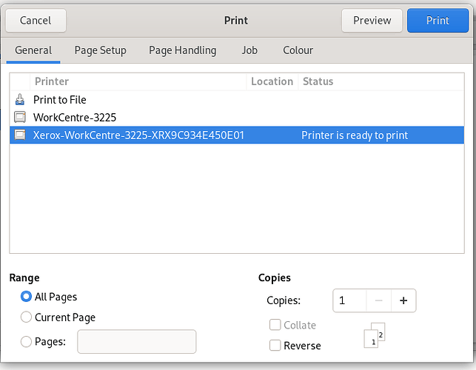
Task: Select the Current Page radio button
Action: (x=26, y=317)
